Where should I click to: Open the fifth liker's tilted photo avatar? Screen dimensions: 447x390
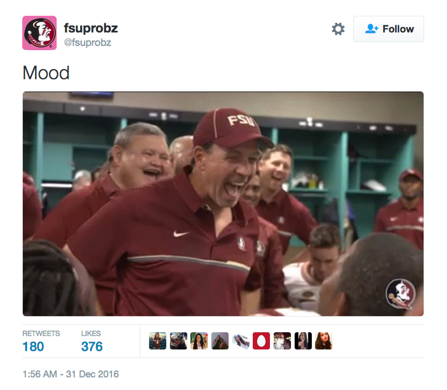click(x=240, y=341)
